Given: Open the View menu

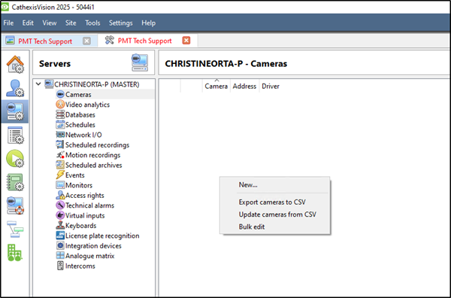Looking at the screenshot, I should click(x=50, y=23).
